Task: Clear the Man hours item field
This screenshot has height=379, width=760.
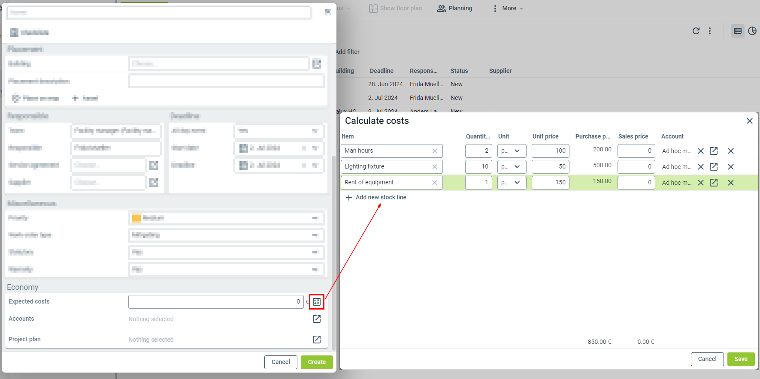Action: pos(435,151)
